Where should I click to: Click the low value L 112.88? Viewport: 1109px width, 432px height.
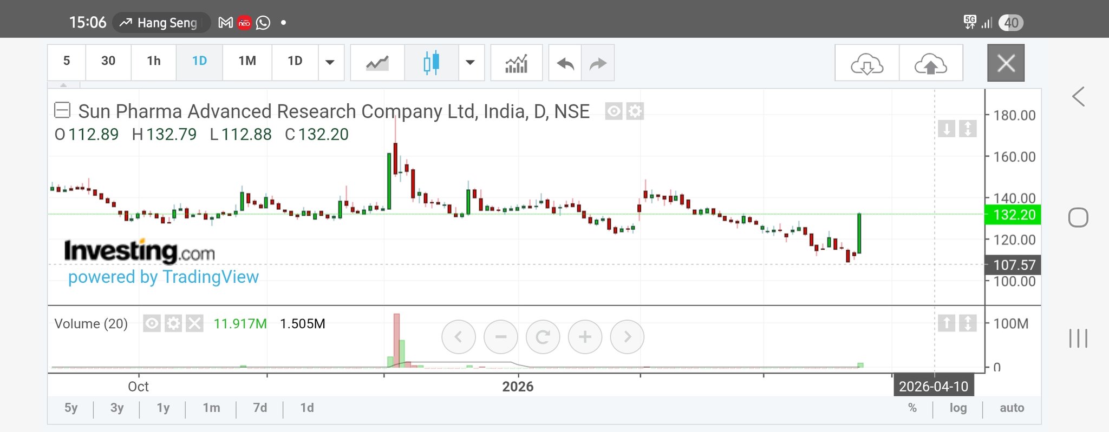[x=240, y=134]
